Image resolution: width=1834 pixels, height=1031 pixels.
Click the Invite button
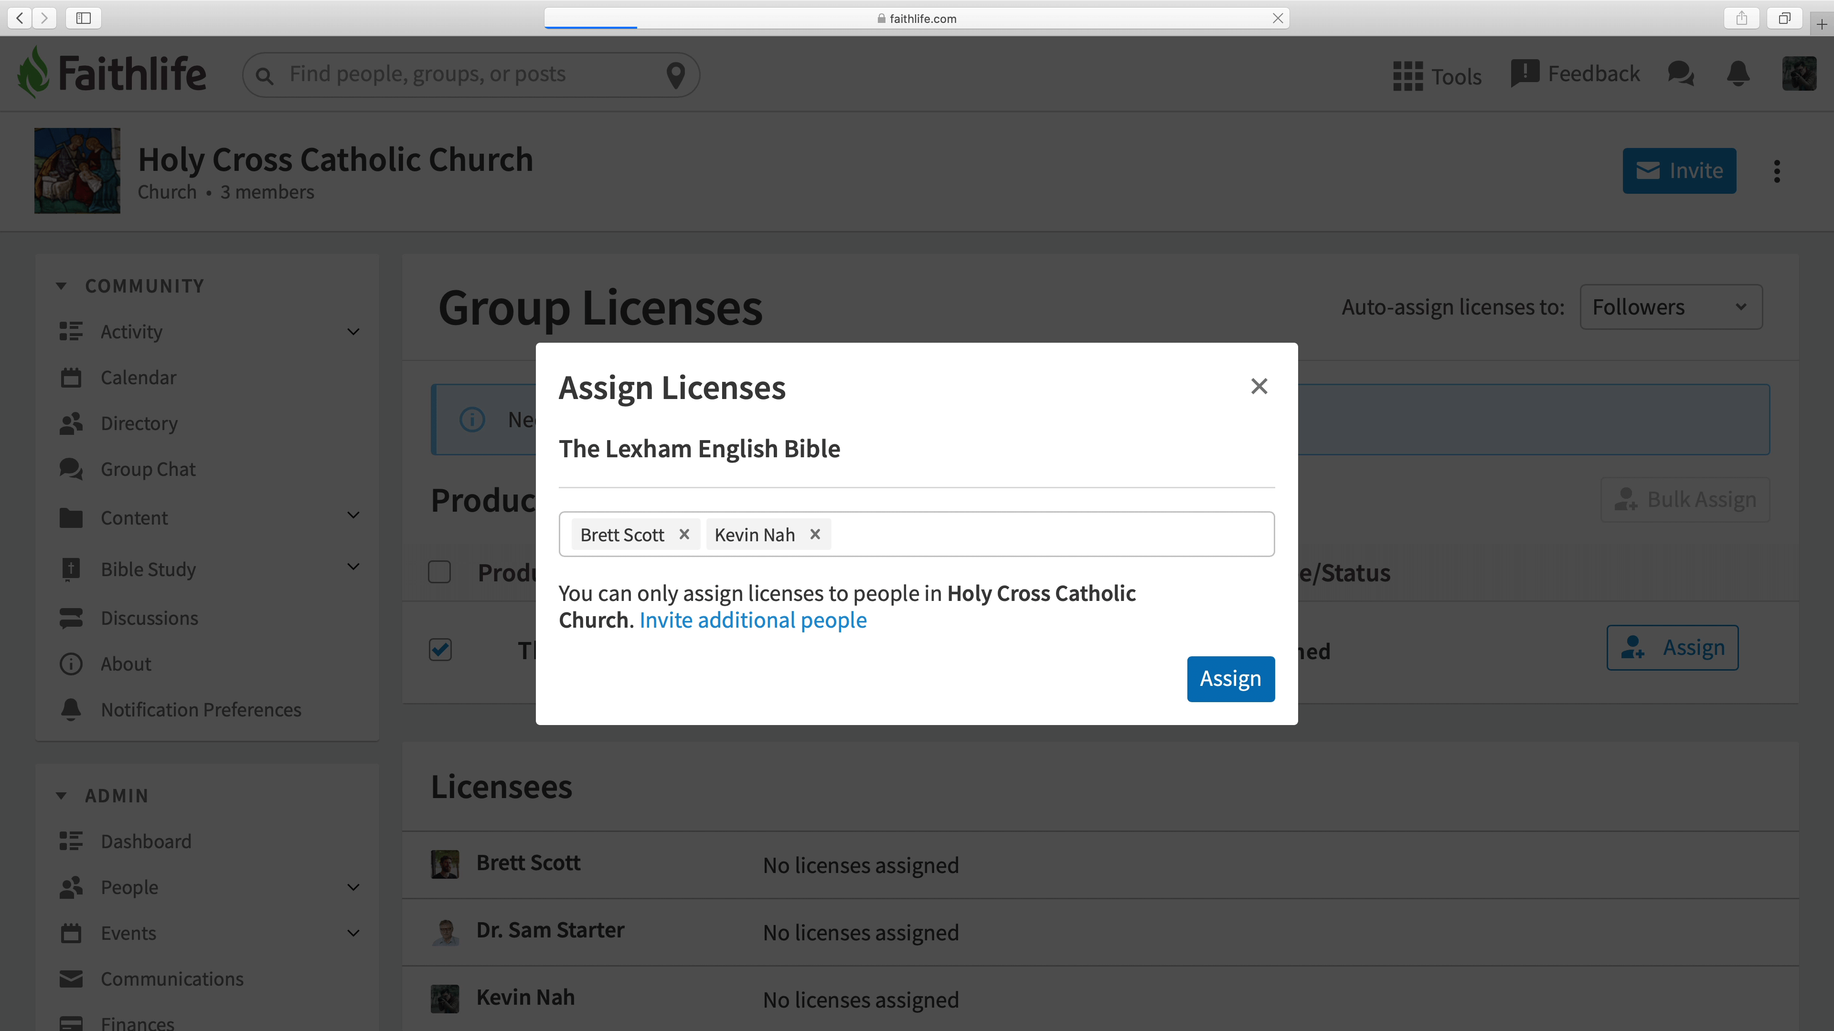(1679, 171)
